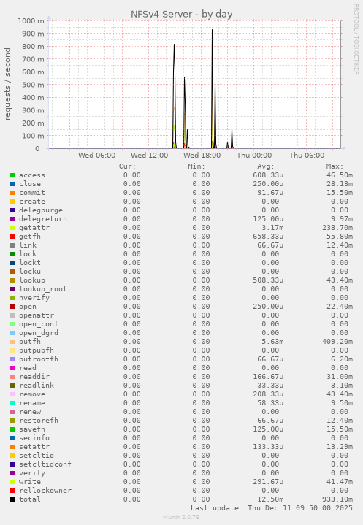Click the setcltidconf legend label

pos(45,464)
